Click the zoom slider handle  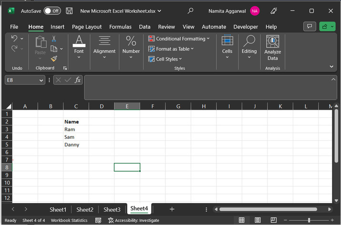310,220
